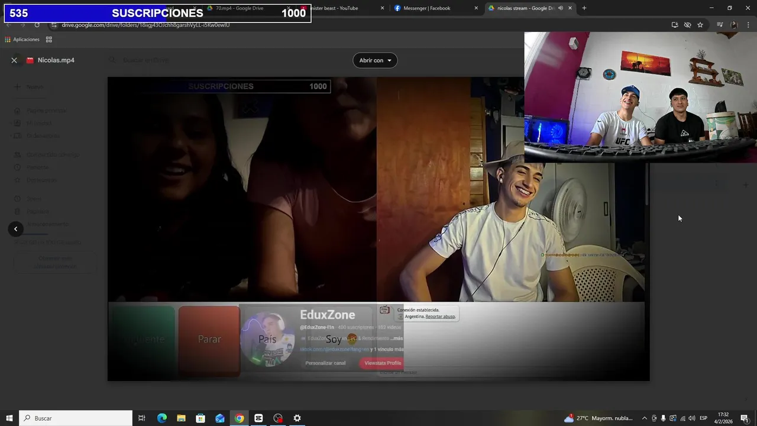Open the Aplicaciones bookmarks shortcut
The image size is (757, 426).
coord(22,40)
